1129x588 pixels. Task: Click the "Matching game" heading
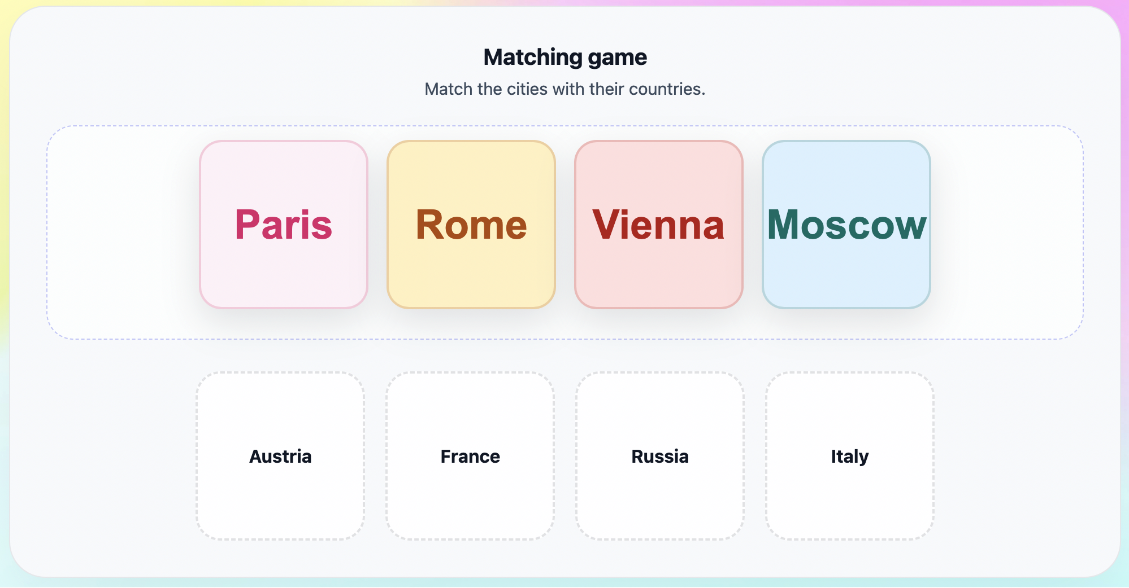click(565, 57)
